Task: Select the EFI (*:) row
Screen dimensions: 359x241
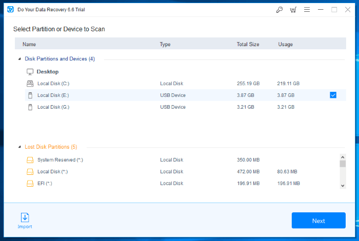Action: [182, 184]
